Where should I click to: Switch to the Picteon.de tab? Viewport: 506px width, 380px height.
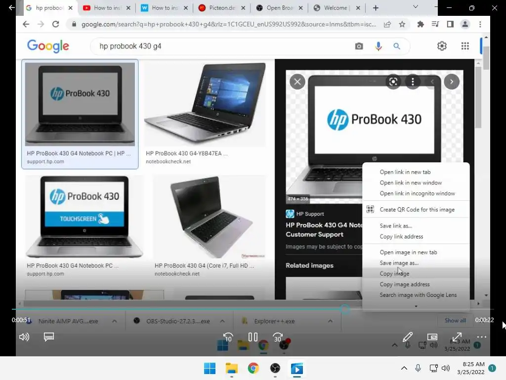(x=221, y=8)
